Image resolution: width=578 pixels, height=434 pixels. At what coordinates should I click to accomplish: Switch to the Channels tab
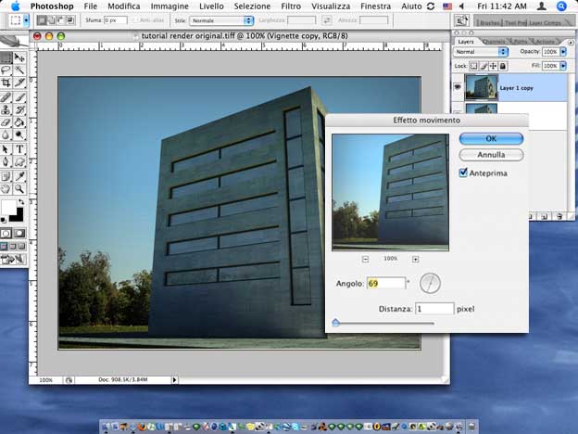click(494, 41)
